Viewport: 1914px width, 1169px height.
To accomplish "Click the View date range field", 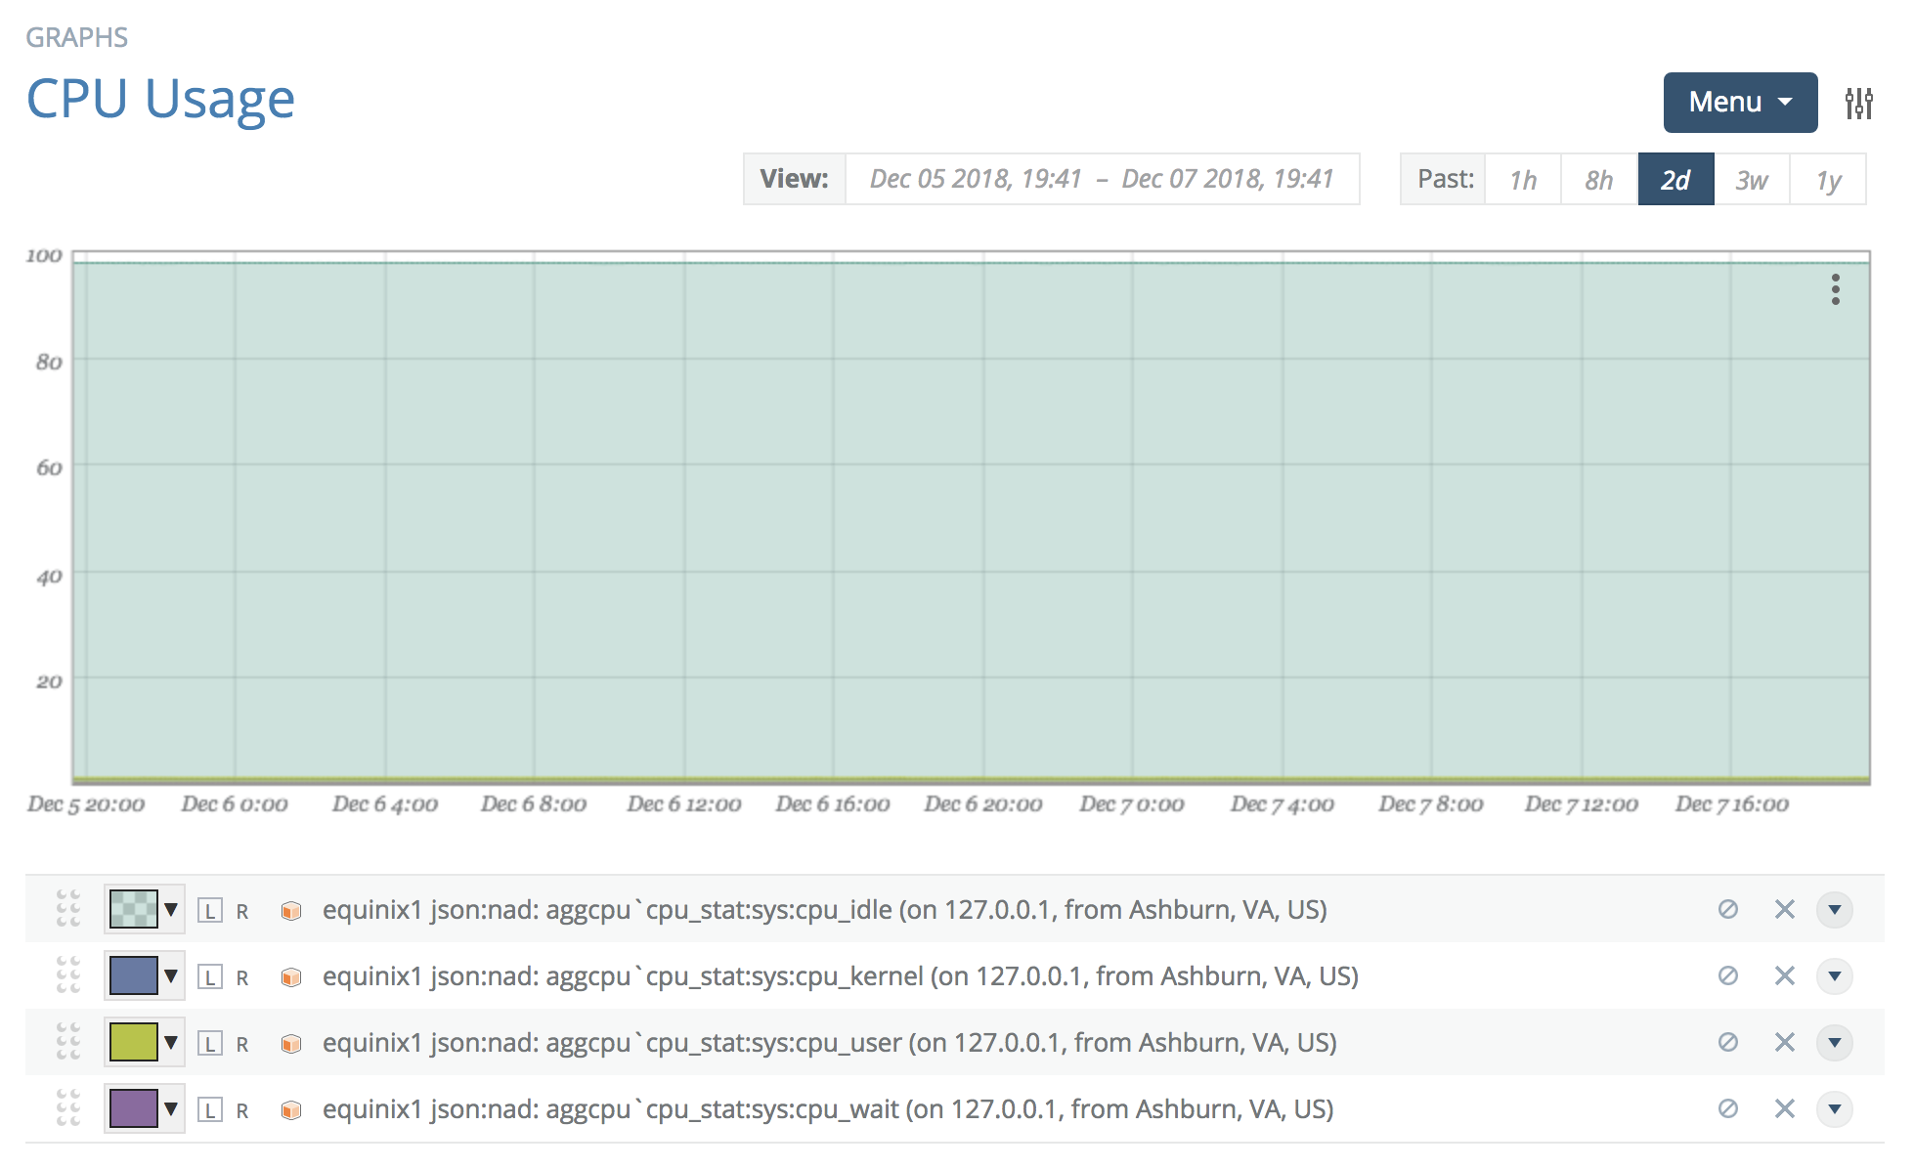I will [x=1103, y=179].
